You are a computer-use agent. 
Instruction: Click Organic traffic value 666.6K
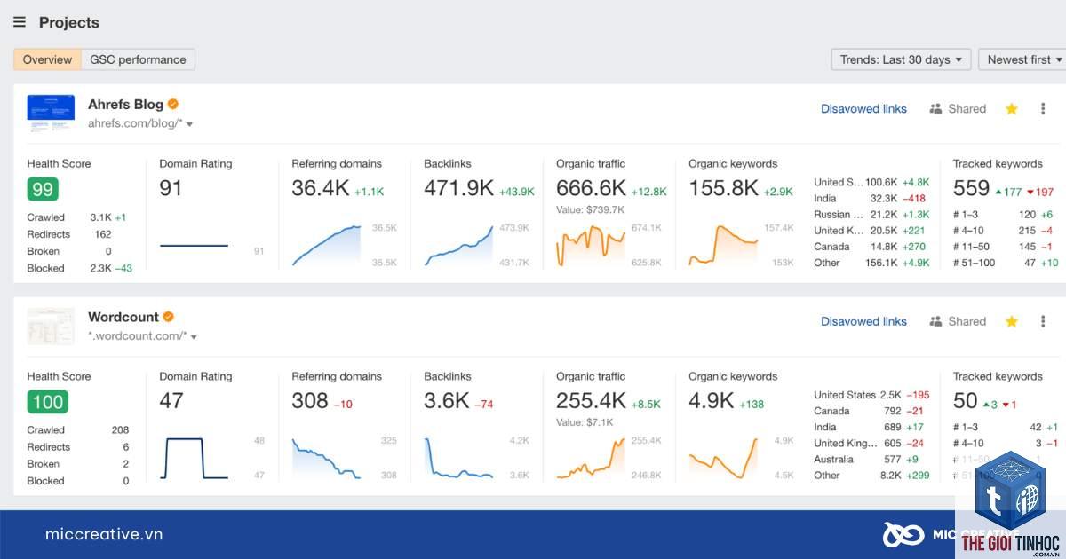[591, 188]
